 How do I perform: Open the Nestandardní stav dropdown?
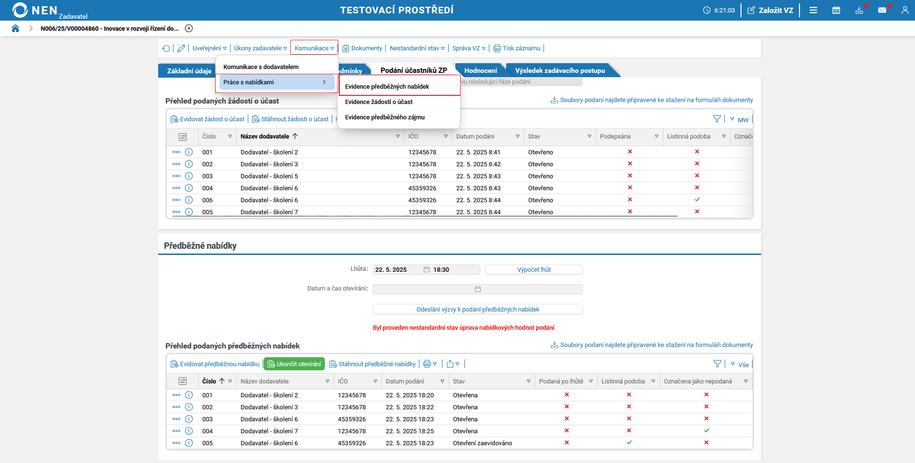pyautogui.click(x=417, y=48)
